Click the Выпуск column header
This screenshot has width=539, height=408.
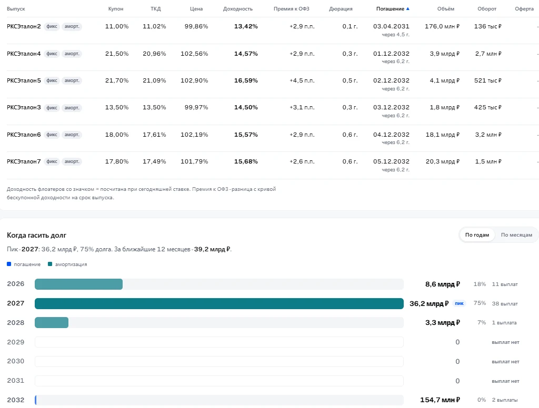click(16, 9)
